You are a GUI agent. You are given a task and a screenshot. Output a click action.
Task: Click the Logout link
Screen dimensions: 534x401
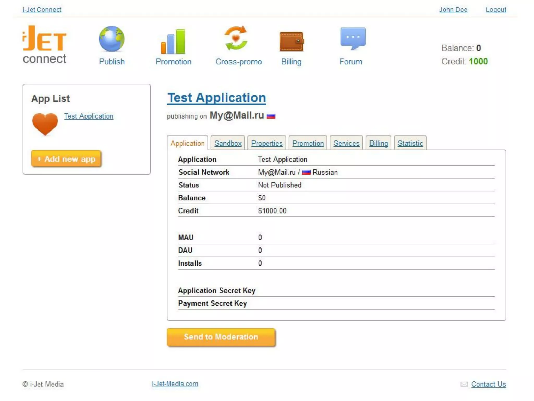point(496,10)
